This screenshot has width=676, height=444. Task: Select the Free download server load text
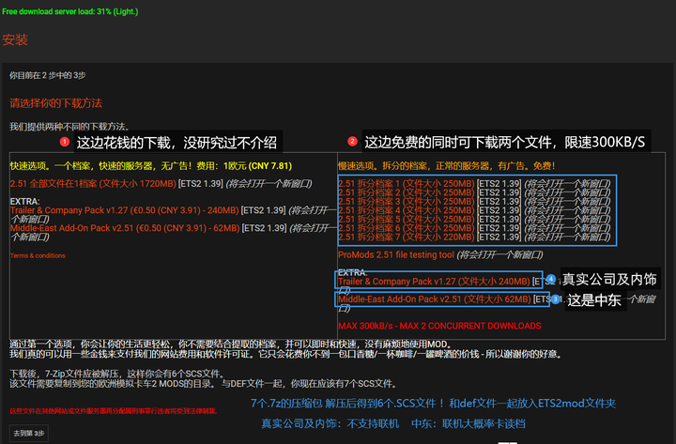[70, 11]
